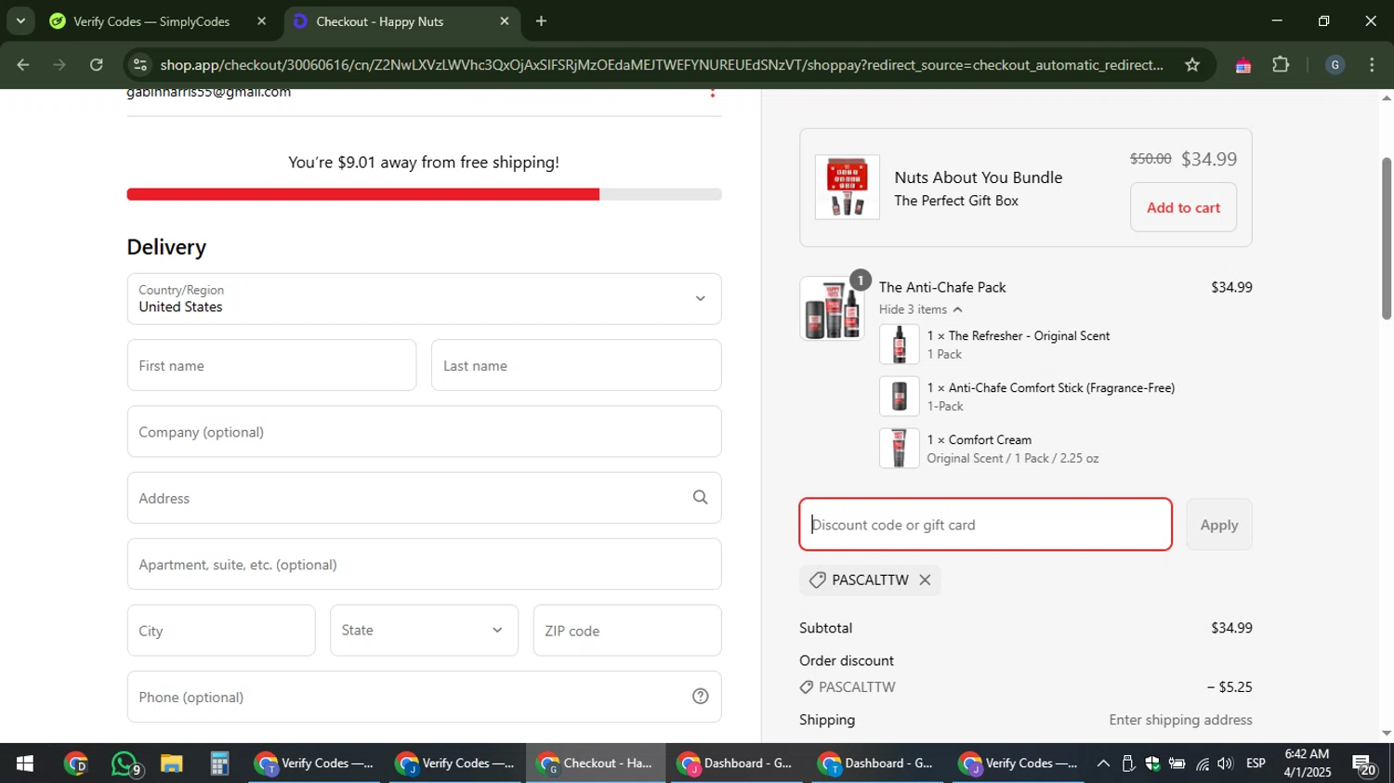Image resolution: width=1394 pixels, height=783 pixels.
Task: Open the tab search dropdown arrow
Action: point(20,20)
